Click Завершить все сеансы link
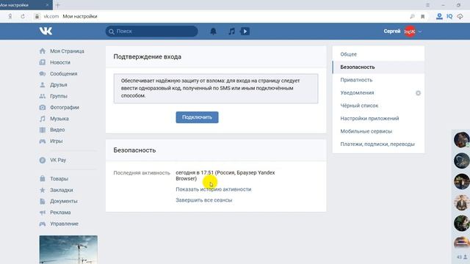 point(204,200)
